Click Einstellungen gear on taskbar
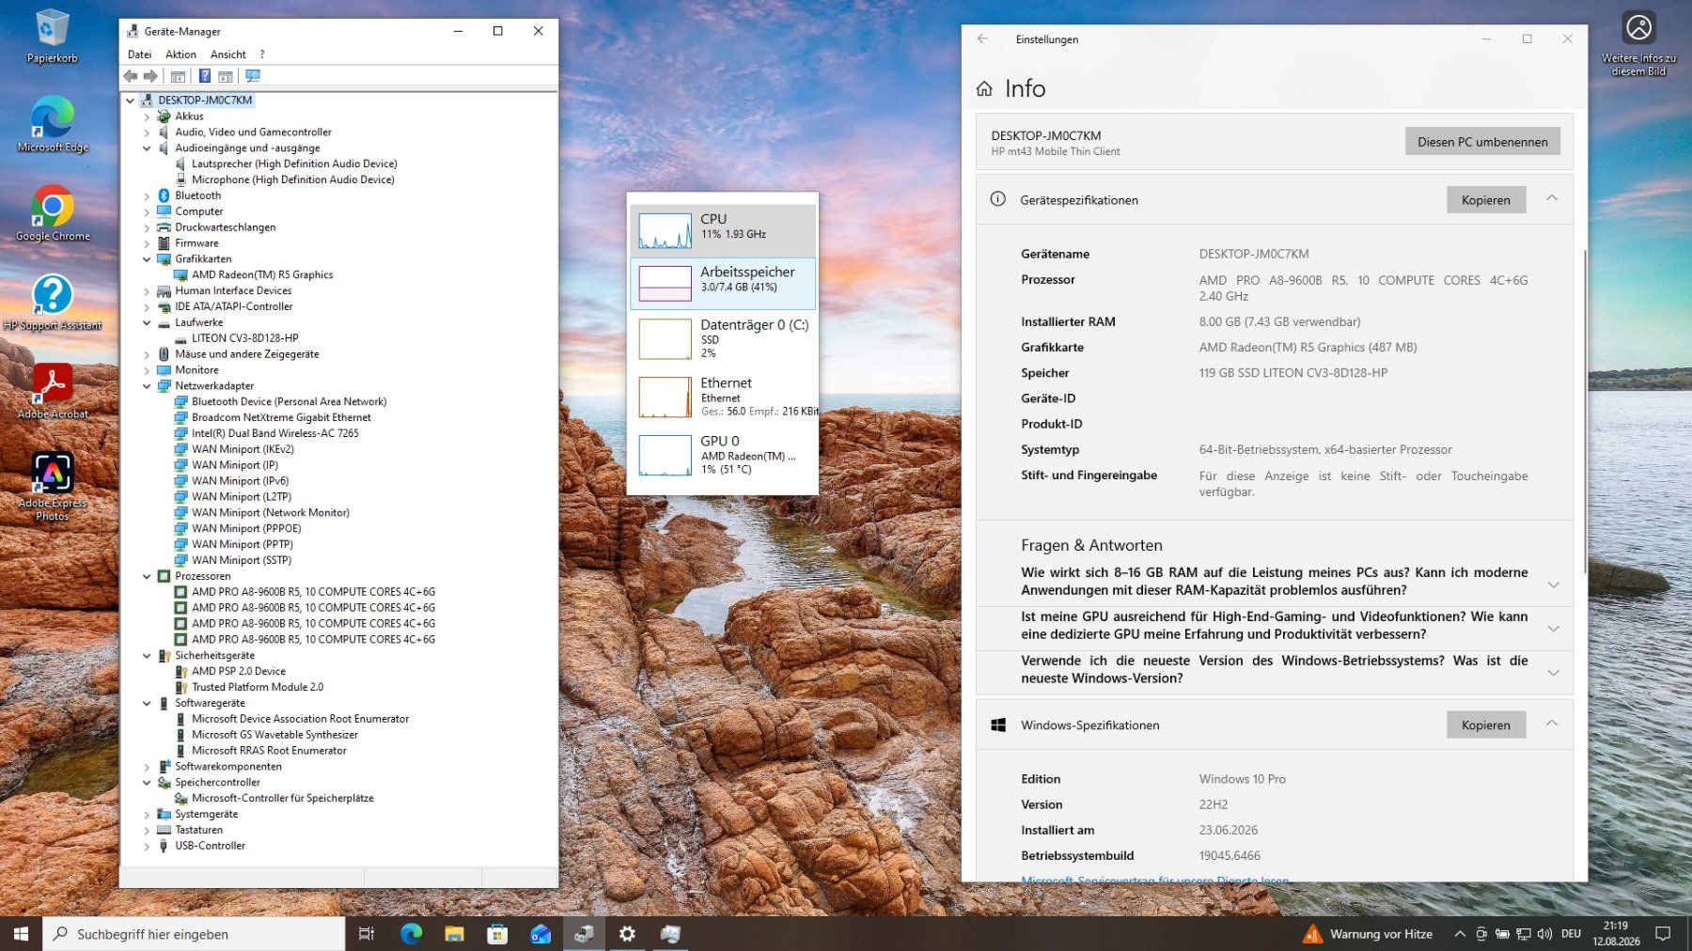 click(x=627, y=933)
